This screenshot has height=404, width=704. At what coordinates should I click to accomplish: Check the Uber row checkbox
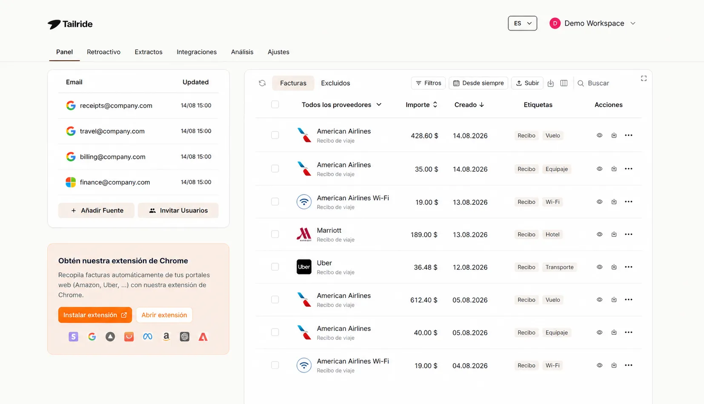pyautogui.click(x=275, y=267)
